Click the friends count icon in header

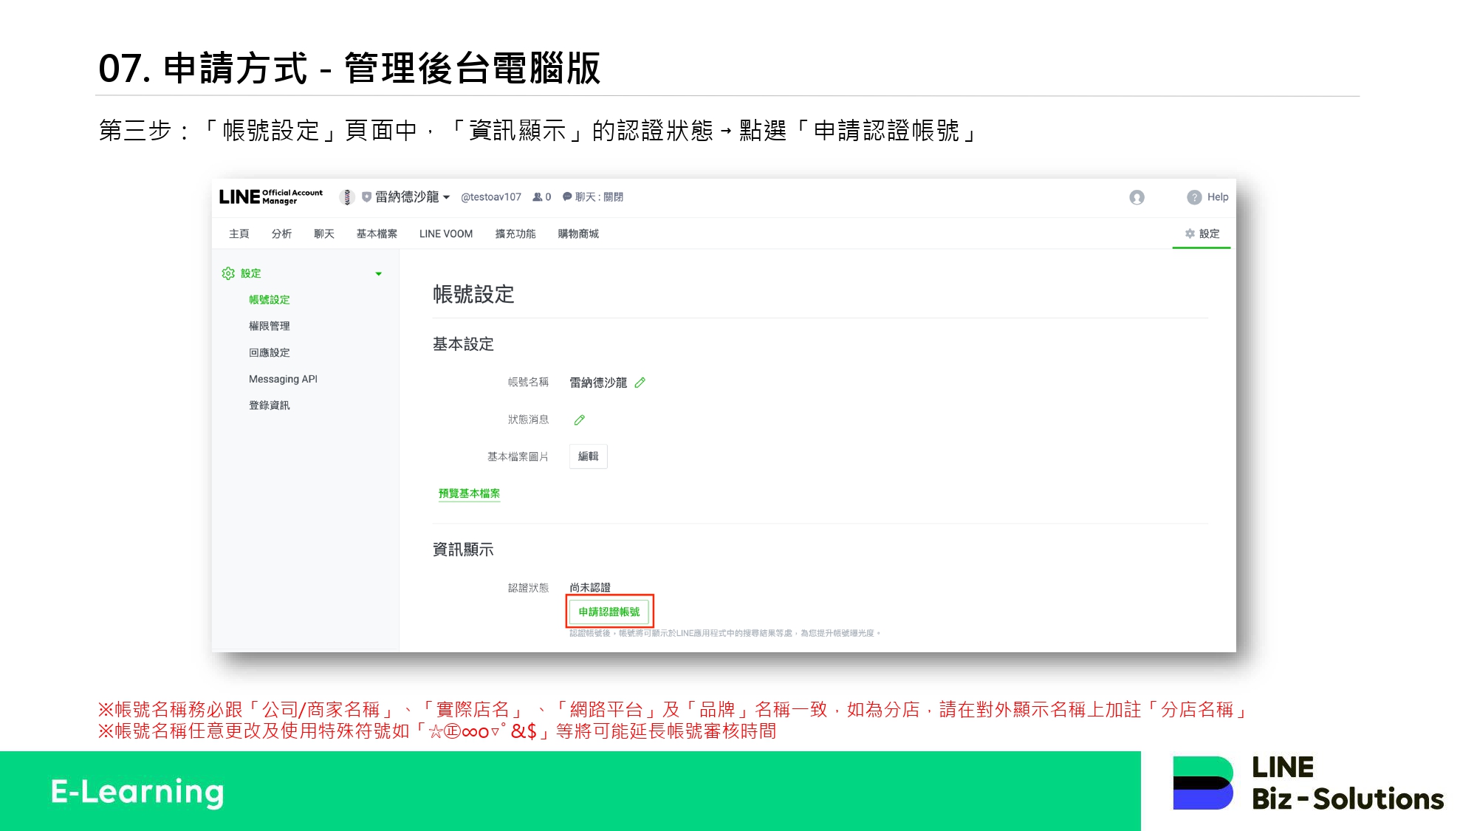coord(538,197)
